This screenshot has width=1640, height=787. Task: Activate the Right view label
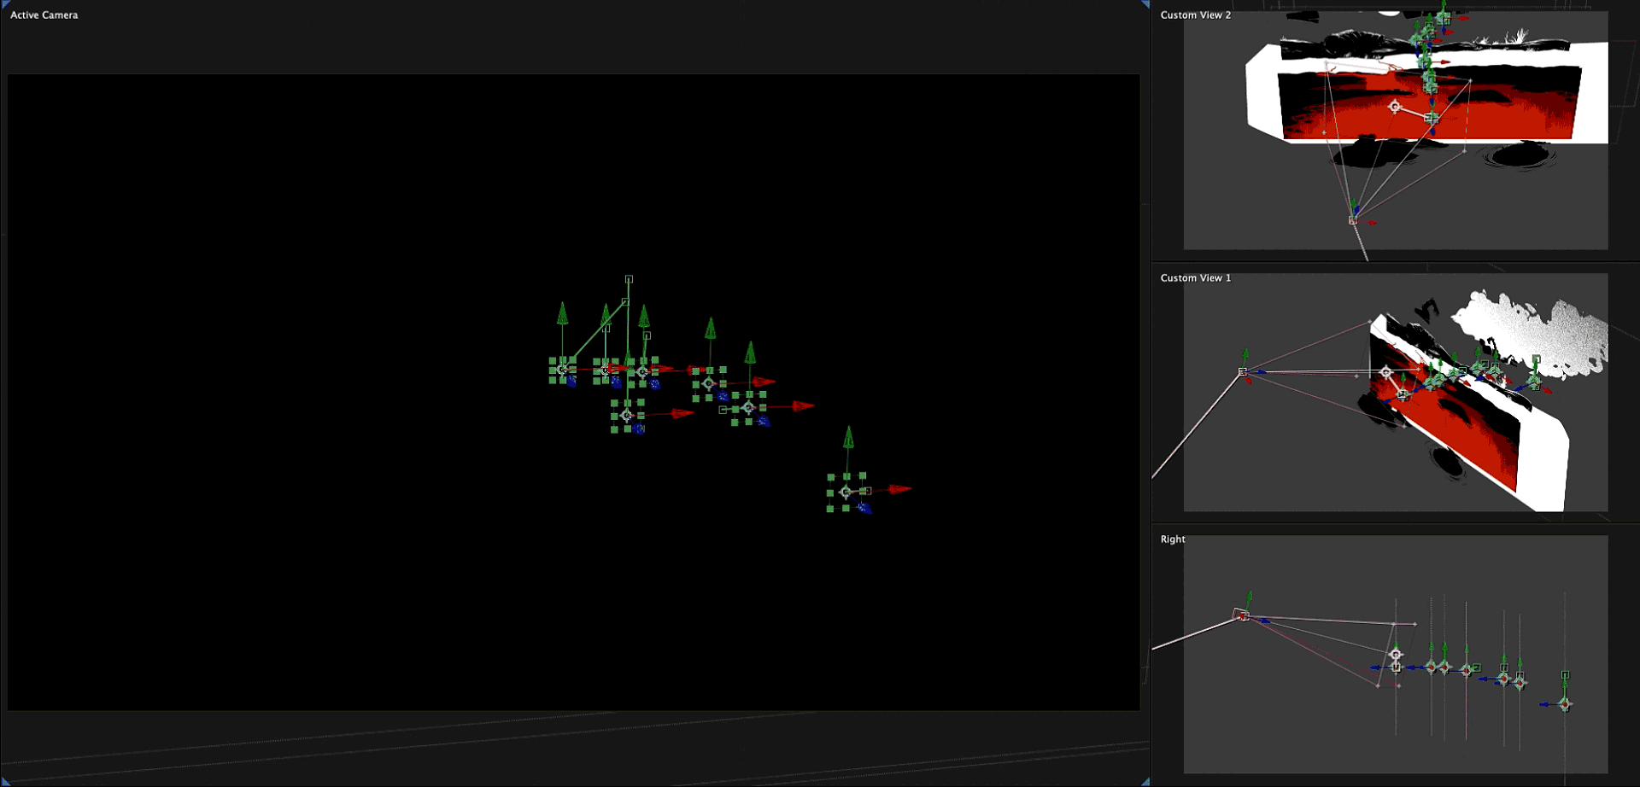click(1172, 539)
